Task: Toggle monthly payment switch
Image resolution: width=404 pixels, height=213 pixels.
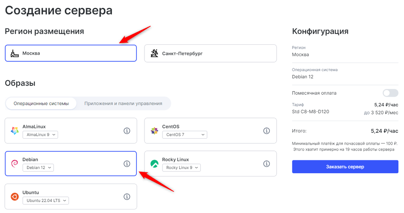Action: coord(390,93)
